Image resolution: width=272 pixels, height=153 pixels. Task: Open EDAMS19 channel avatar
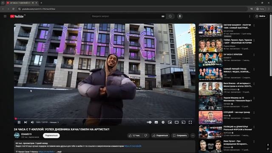tap(17, 136)
